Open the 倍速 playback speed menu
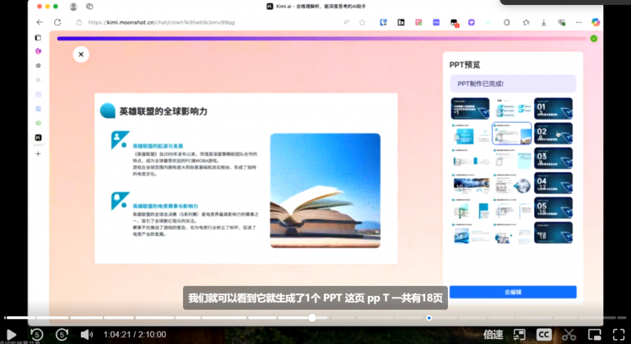 click(x=493, y=335)
